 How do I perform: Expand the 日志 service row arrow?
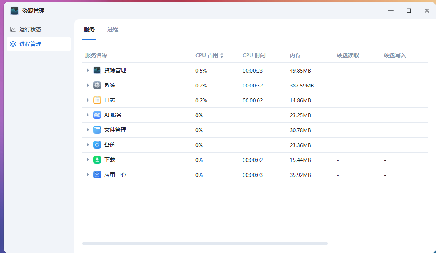88,100
